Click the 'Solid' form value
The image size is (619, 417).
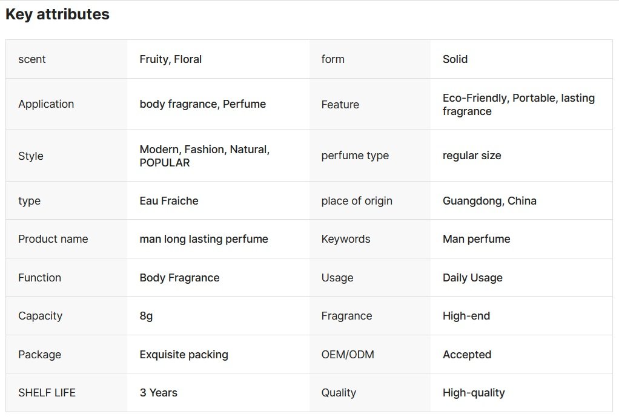point(455,59)
